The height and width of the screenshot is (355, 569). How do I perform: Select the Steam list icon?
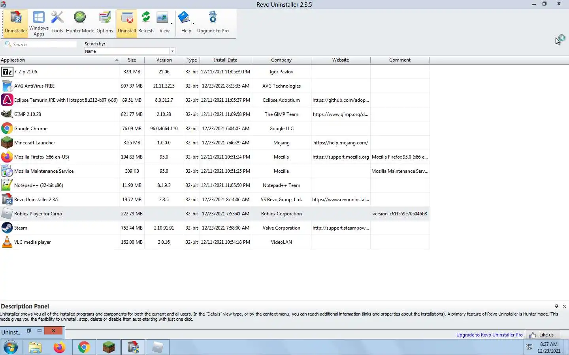[7, 228]
